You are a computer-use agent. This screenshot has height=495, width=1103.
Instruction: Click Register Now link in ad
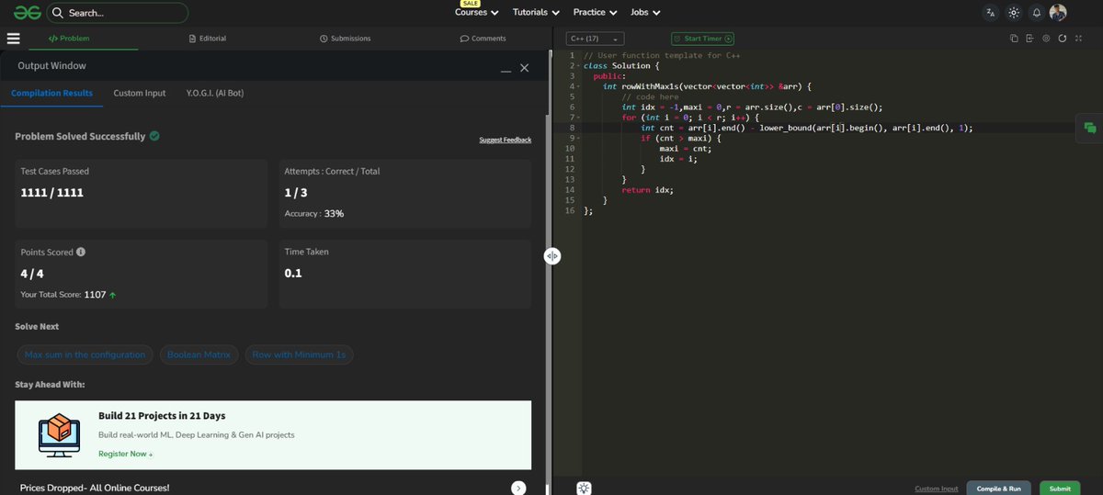click(126, 454)
